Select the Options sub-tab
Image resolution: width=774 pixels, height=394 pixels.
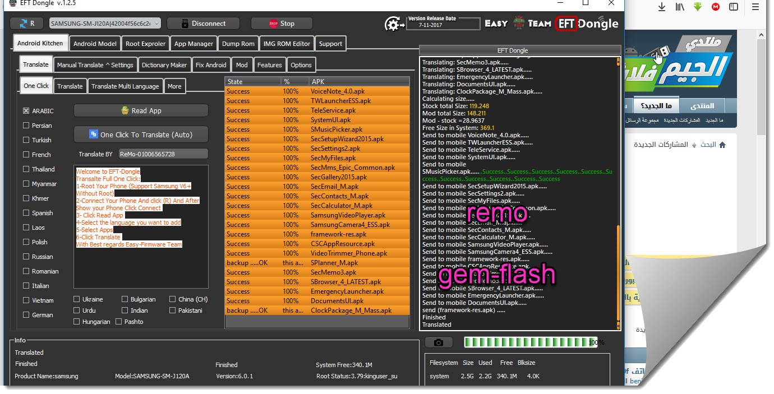tap(301, 65)
